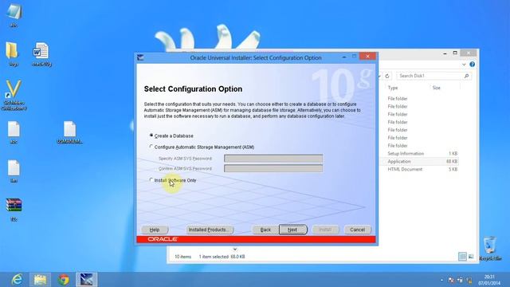Refresh the Explorer folder view
The height and width of the screenshot is (287, 510).
(387, 76)
